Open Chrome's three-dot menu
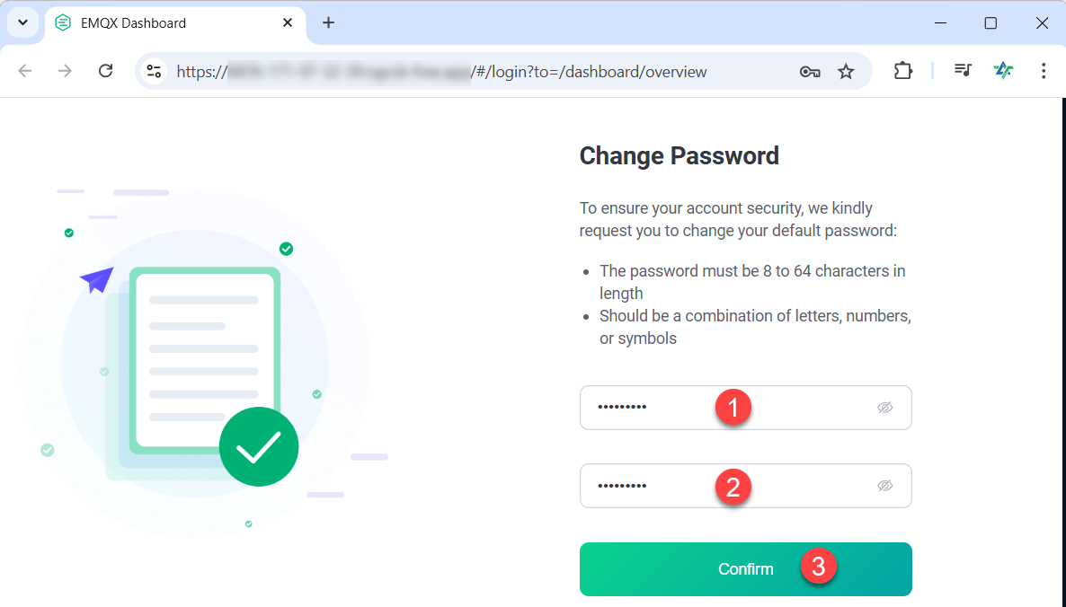The width and height of the screenshot is (1066, 607). click(x=1044, y=71)
